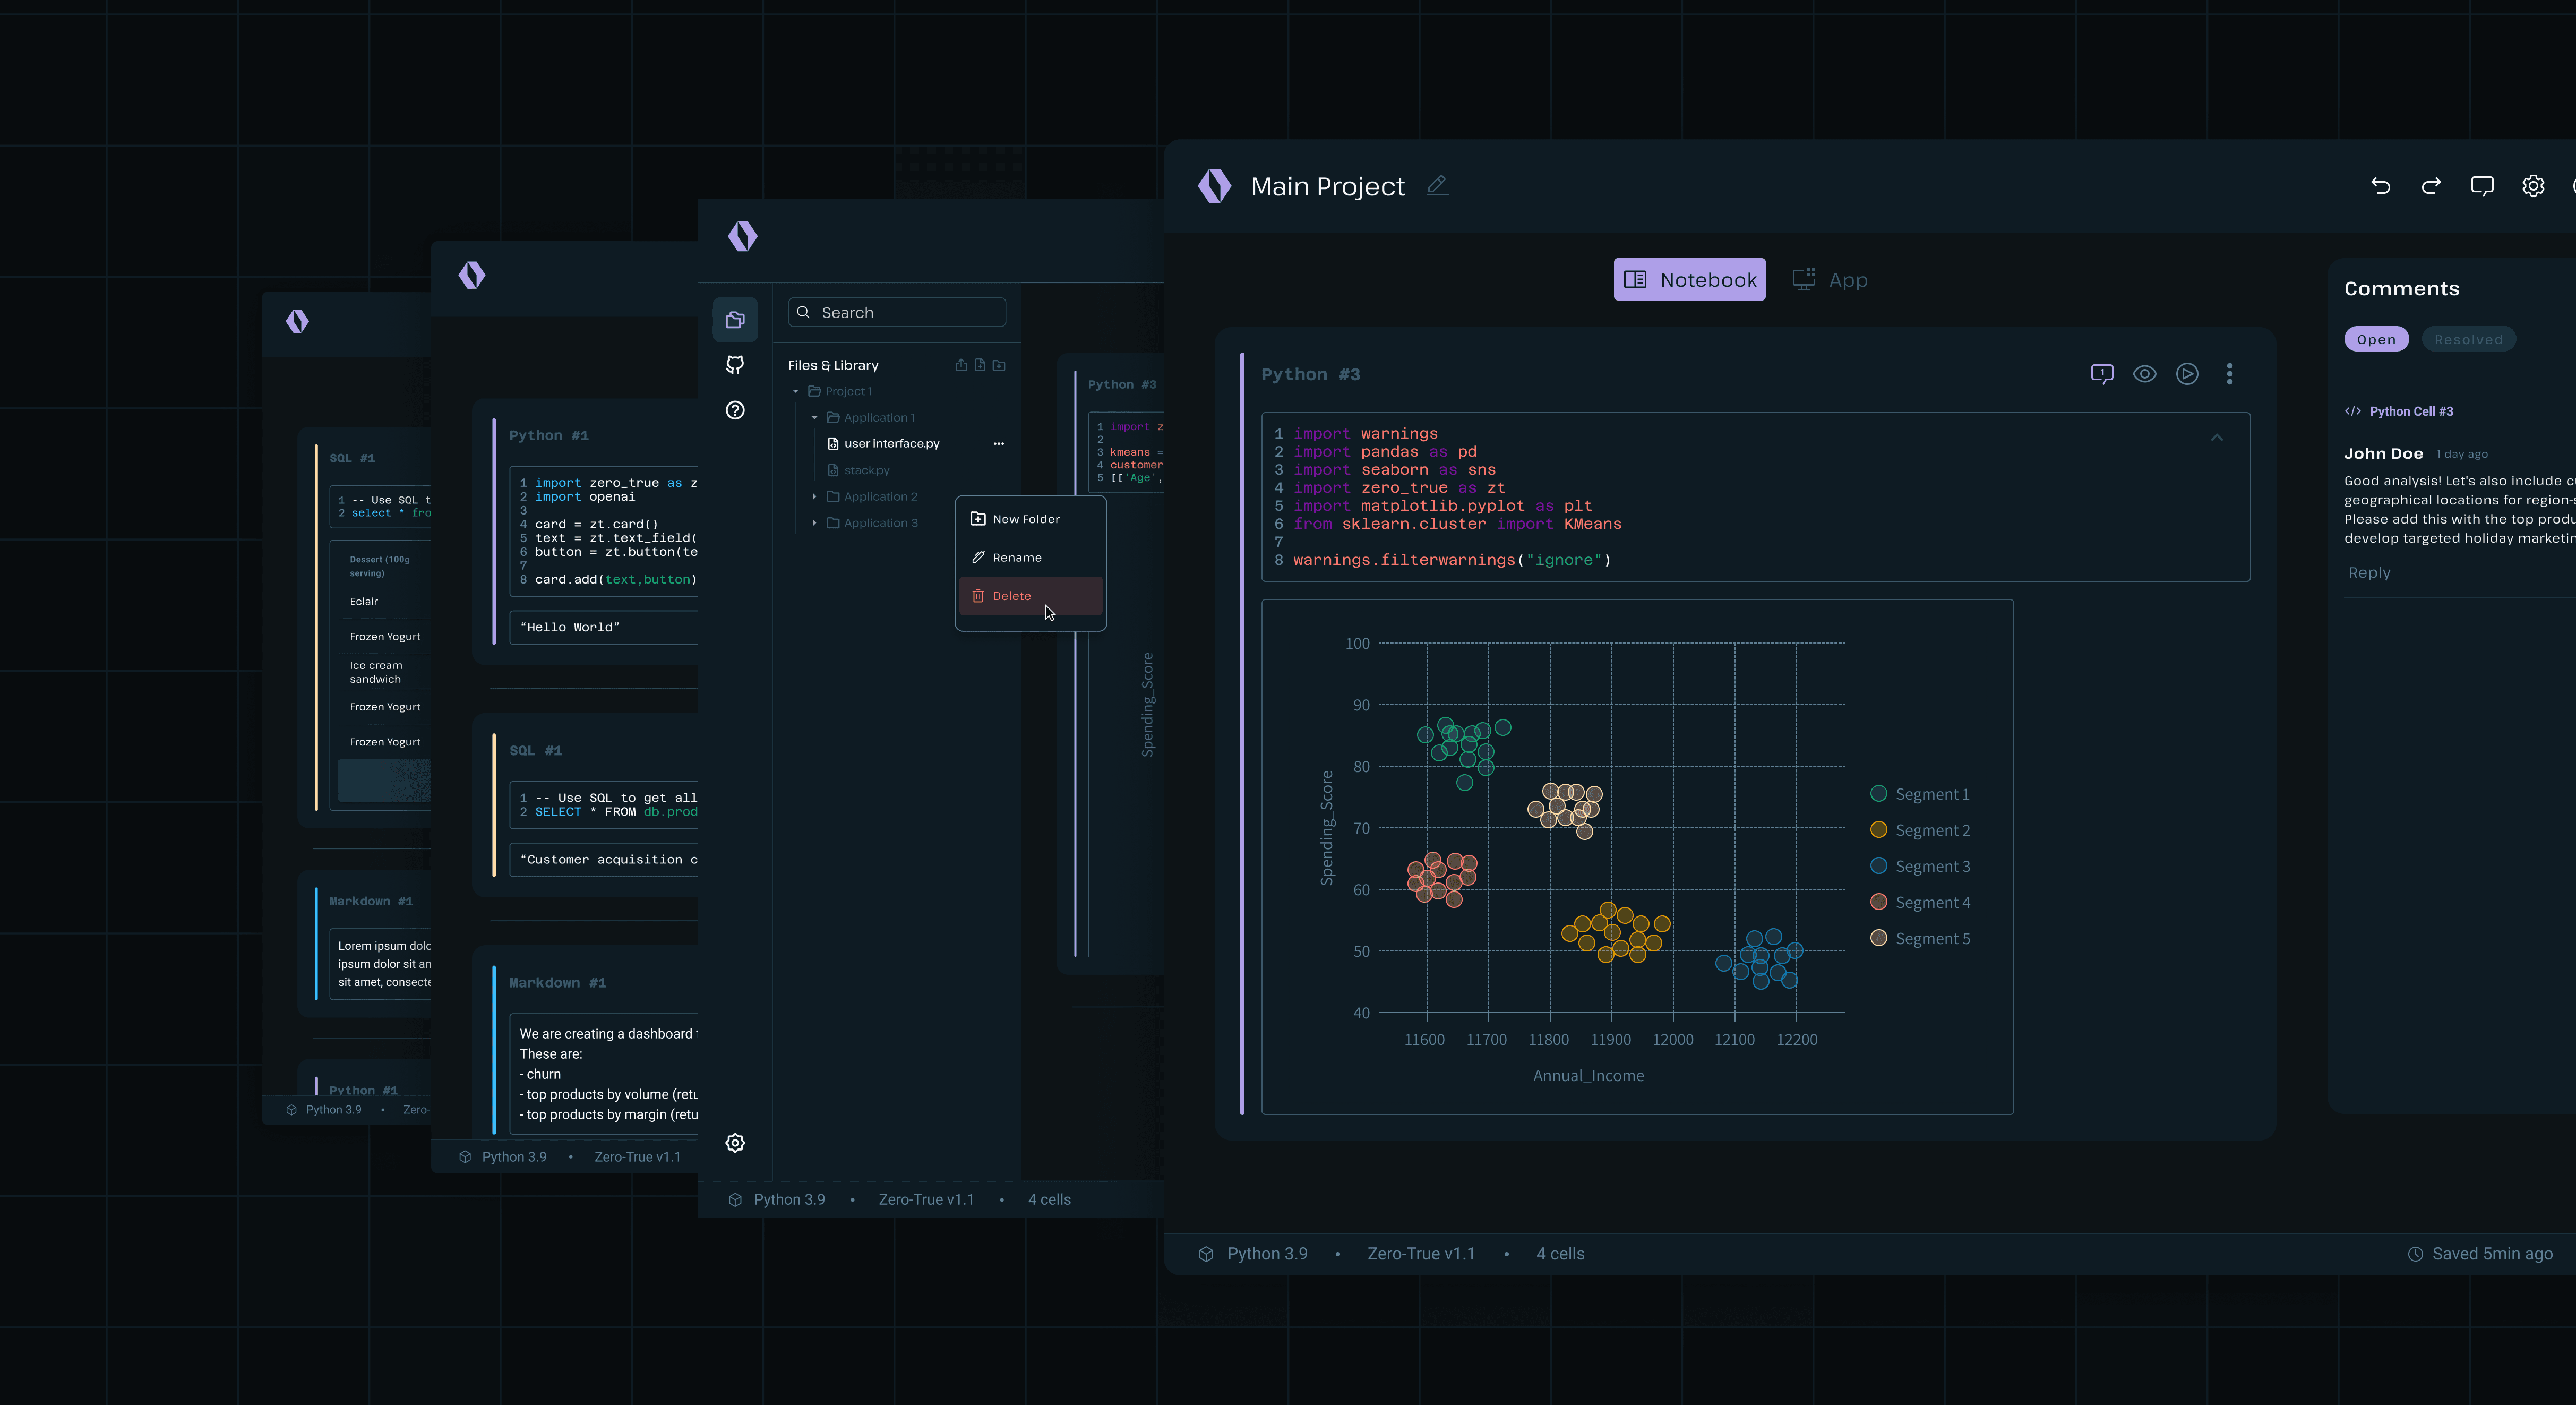Click the Undo arrow in Main Project header
Image resolution: width=2576 pixels, height=1406 pixels.
click(2380, 186)
